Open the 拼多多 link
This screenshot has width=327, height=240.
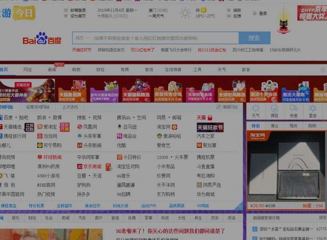(x=84, y=194)
